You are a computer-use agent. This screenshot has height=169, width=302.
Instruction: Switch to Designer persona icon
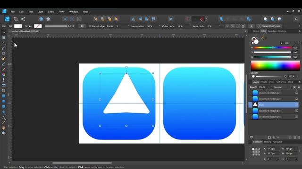tap(7, 19)
